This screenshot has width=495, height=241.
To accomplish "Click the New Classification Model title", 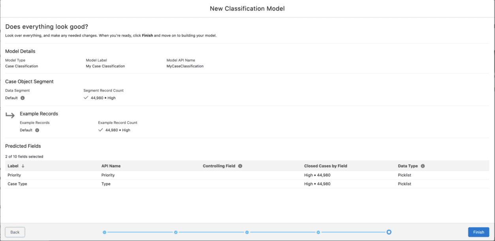I will 247,8.
